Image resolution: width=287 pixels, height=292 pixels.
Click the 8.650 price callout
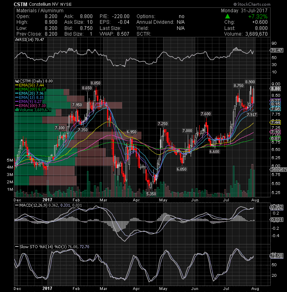click(87, 88)
